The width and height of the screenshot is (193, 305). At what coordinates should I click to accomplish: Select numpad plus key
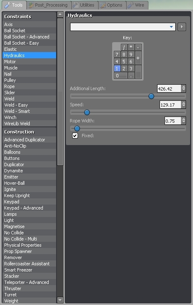point(138,58)
